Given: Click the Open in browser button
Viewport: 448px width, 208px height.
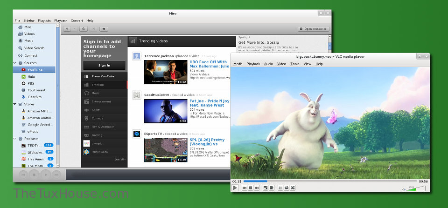Looking at the screenshot, I should coord(314,29).
